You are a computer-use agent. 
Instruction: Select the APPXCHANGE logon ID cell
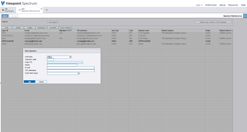[13, 41]
